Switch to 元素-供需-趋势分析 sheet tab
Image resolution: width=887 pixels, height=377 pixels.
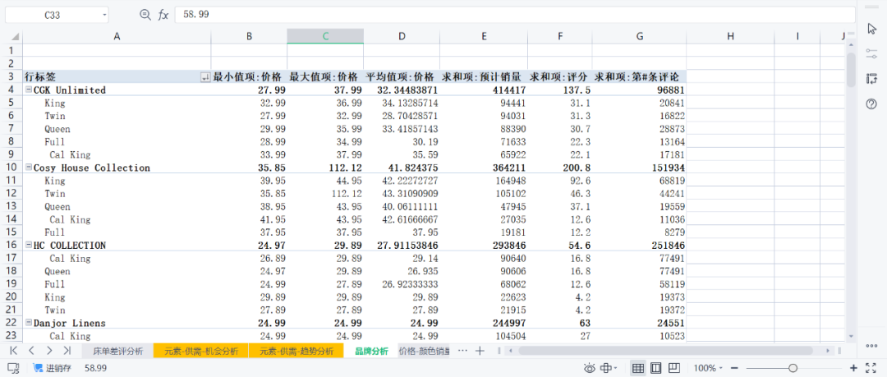pos(296,351)
